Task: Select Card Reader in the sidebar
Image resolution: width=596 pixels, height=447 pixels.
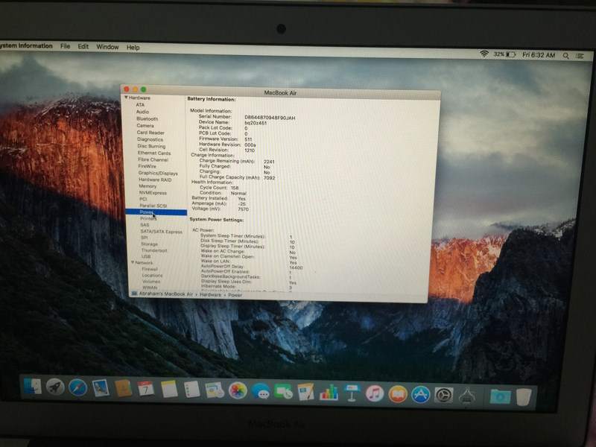Action: (x=150, y=133)
